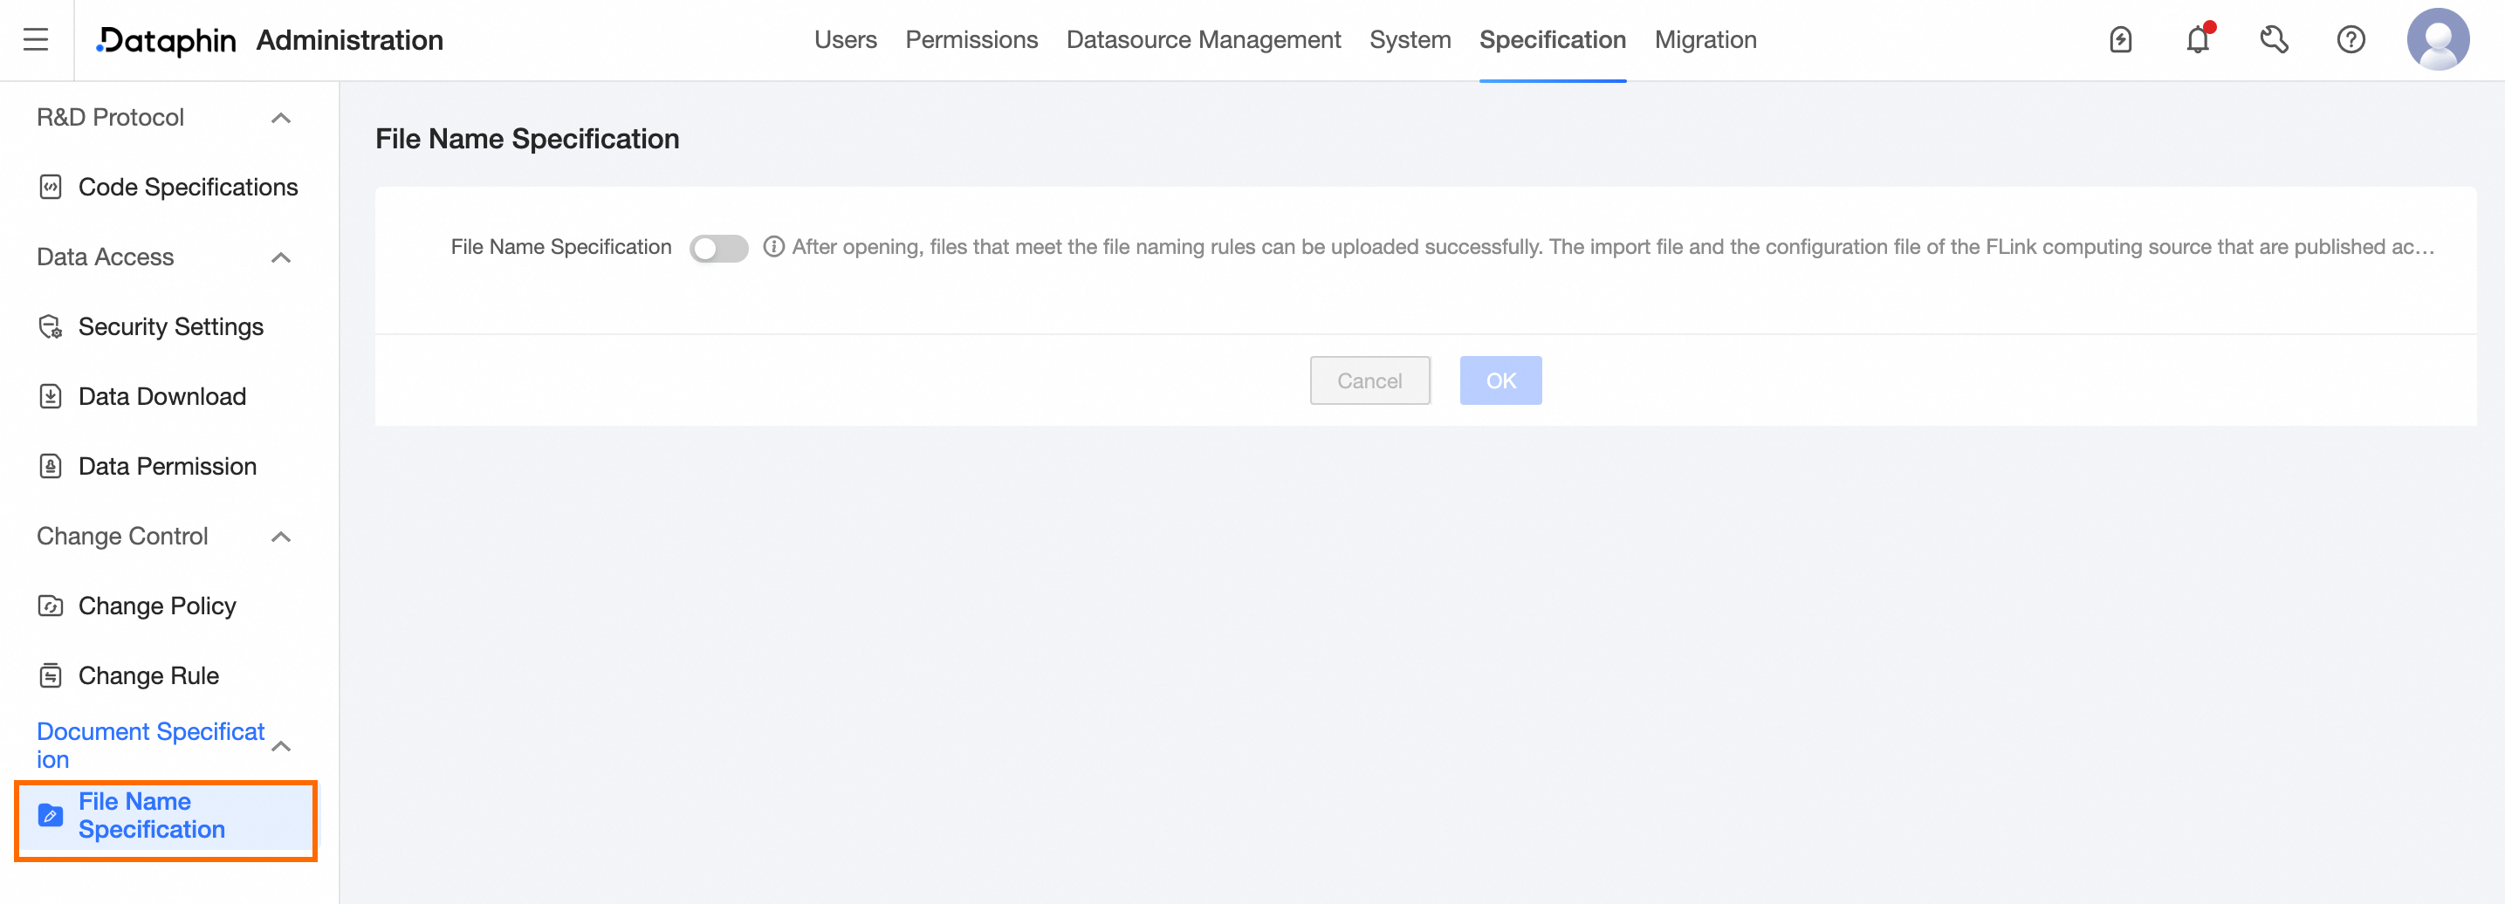Image resolution: width=2505 pixels, height=904 pixels.
Task: Click the info icon beside the toggle
Action: tap(773, 247)
